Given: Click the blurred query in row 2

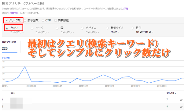Looking at the screenshot, I should (17, 106).
